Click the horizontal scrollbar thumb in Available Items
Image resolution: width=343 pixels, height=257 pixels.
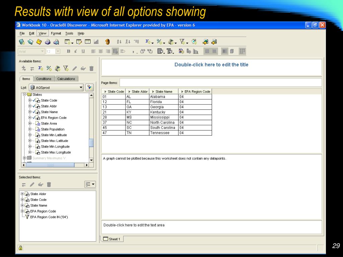[50, 165]
